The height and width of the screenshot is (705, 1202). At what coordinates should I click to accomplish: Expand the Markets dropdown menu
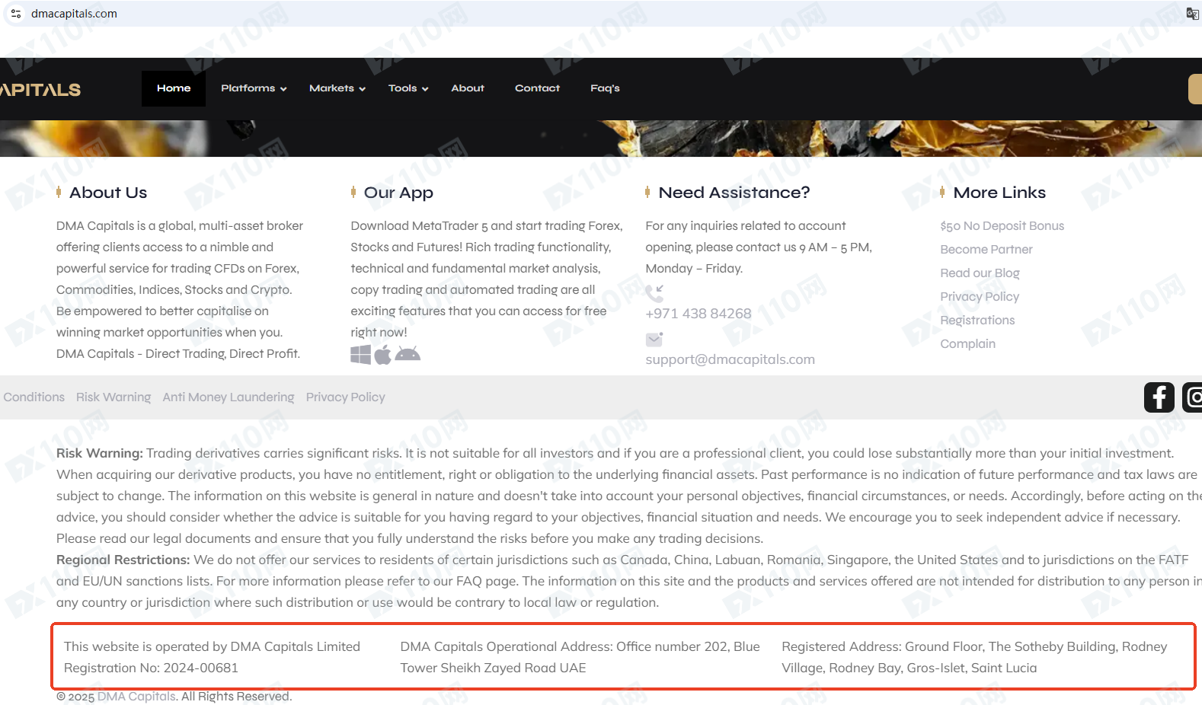(x=337, y=88)
